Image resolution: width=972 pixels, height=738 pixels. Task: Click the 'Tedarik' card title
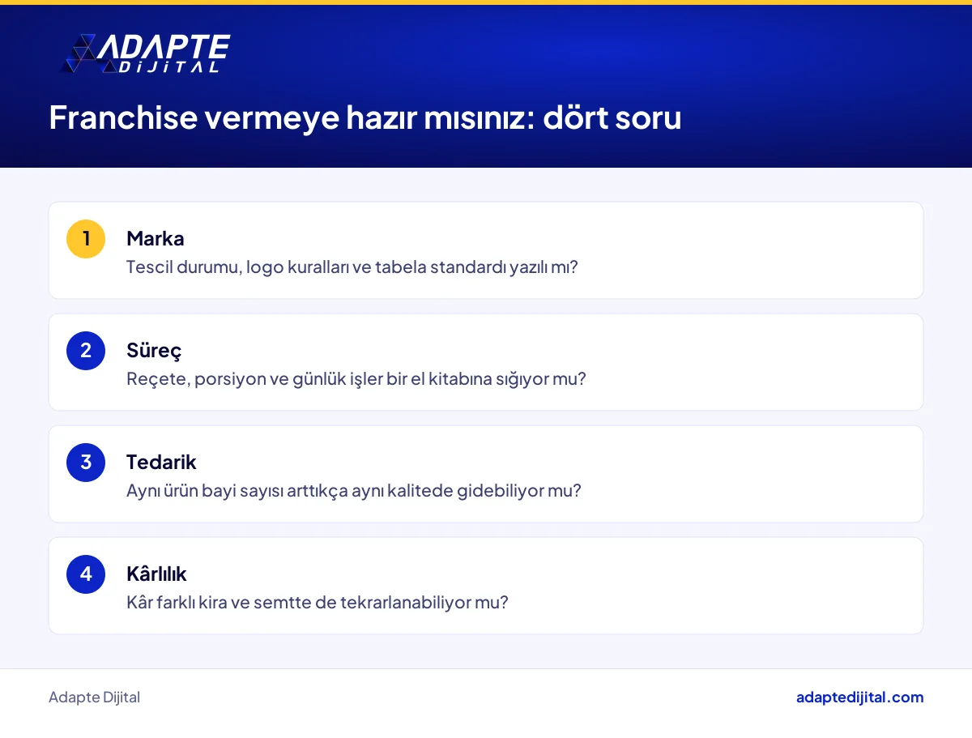tap(161, 462)
